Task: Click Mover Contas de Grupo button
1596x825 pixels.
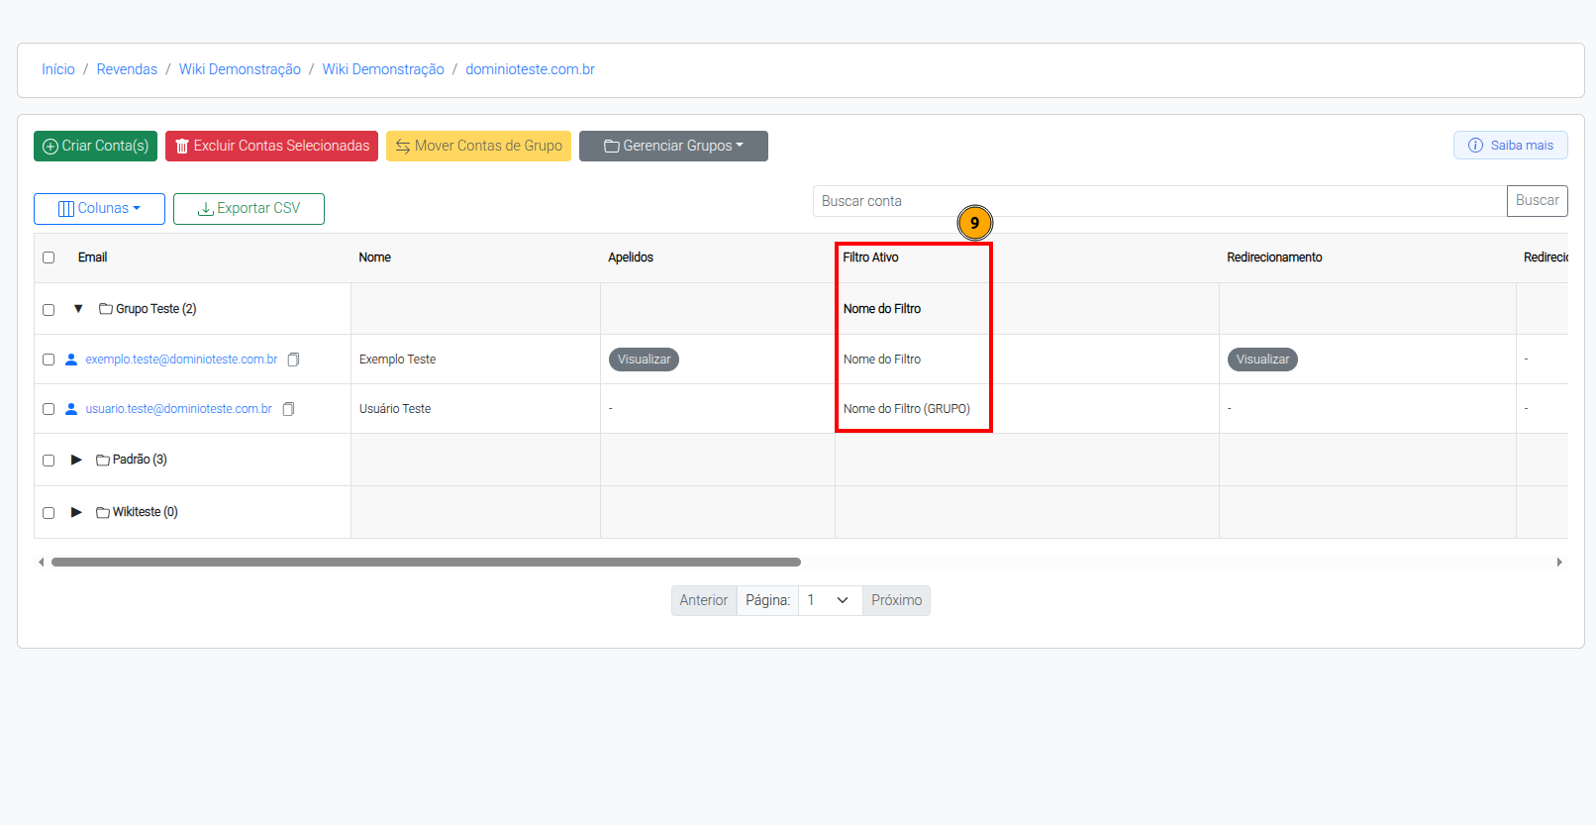Action: pos(478,146)
